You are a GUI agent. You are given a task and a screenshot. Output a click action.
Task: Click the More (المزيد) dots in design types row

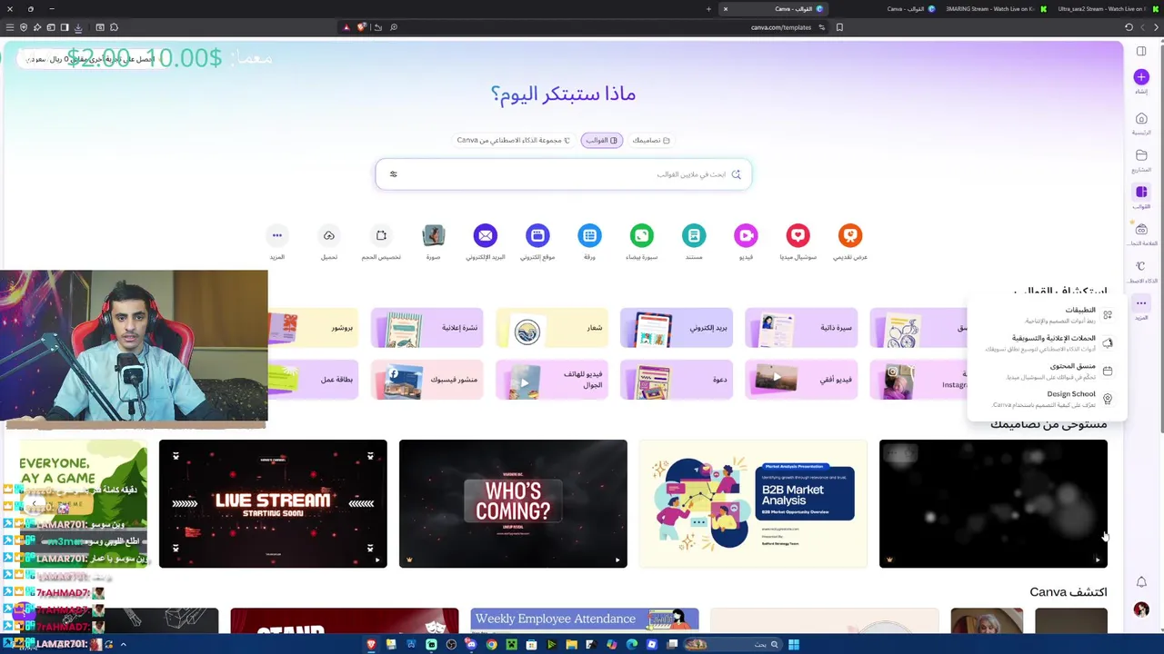tap(277, 235)
